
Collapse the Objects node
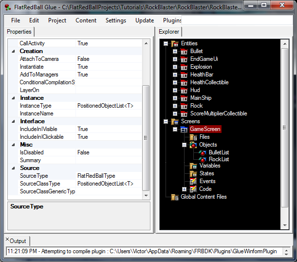pos(185,145)
